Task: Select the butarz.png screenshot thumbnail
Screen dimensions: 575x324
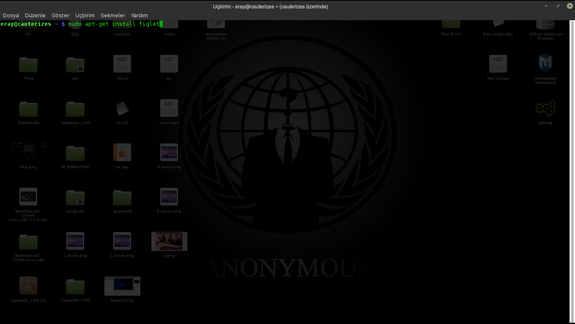Action: [x=122, y=286]
